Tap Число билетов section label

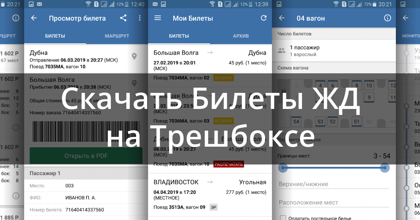(294, 34)
